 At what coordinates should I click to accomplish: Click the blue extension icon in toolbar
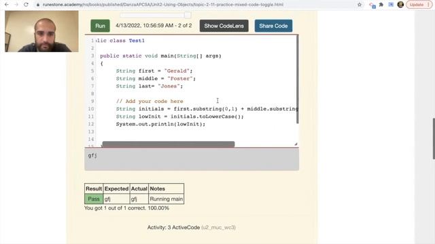click(x=391, y=5)
